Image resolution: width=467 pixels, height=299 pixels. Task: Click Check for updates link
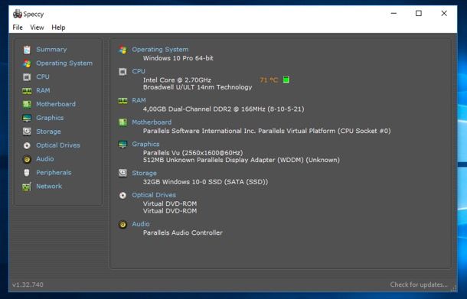click(419, 284)
